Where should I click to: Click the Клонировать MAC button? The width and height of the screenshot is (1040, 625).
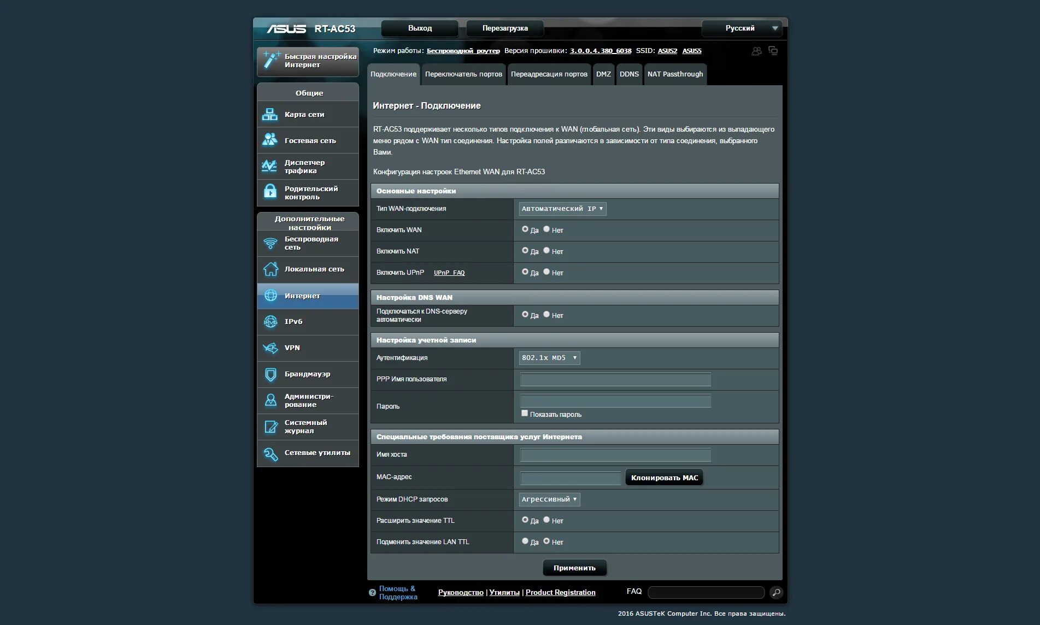pos(665,477)
